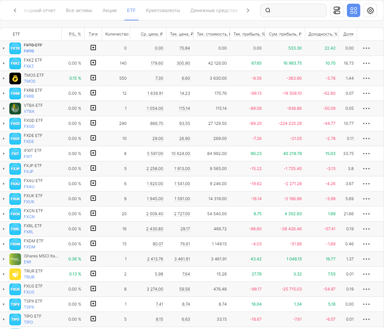Screen dimensions: 384x329
Task: Click the TRUR yellow diamond logo
Action: pos(15,274)
